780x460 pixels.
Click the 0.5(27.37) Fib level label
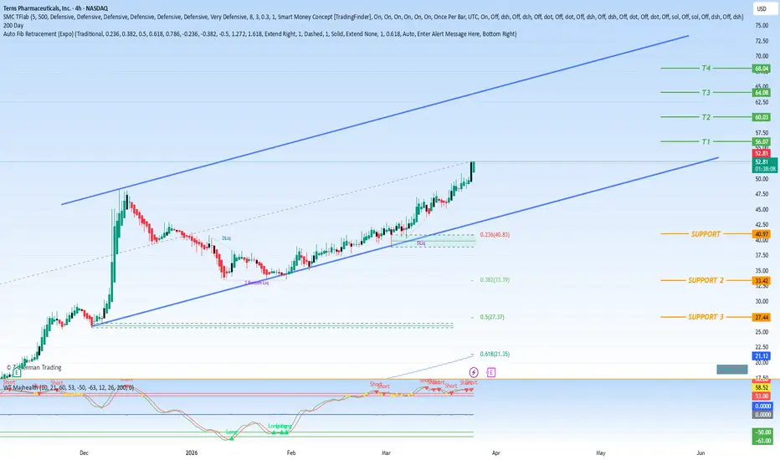pyautogui.click(x=492, y=317)
